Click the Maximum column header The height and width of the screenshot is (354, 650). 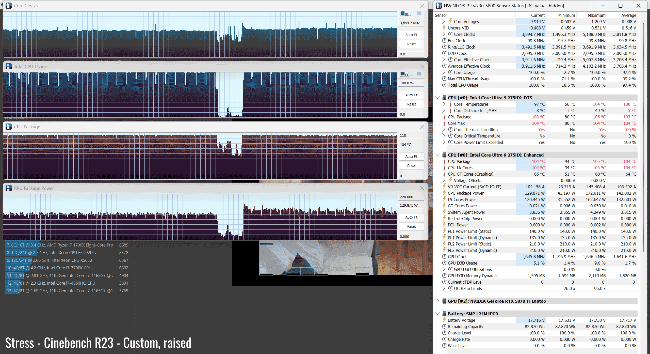[x=596, y=15]
